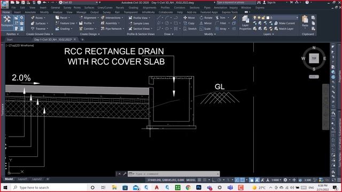Click the Plot/Print icon in quick access toolbar
The width and height of the screenshot is (342, 192).
(x=39, y=2)
